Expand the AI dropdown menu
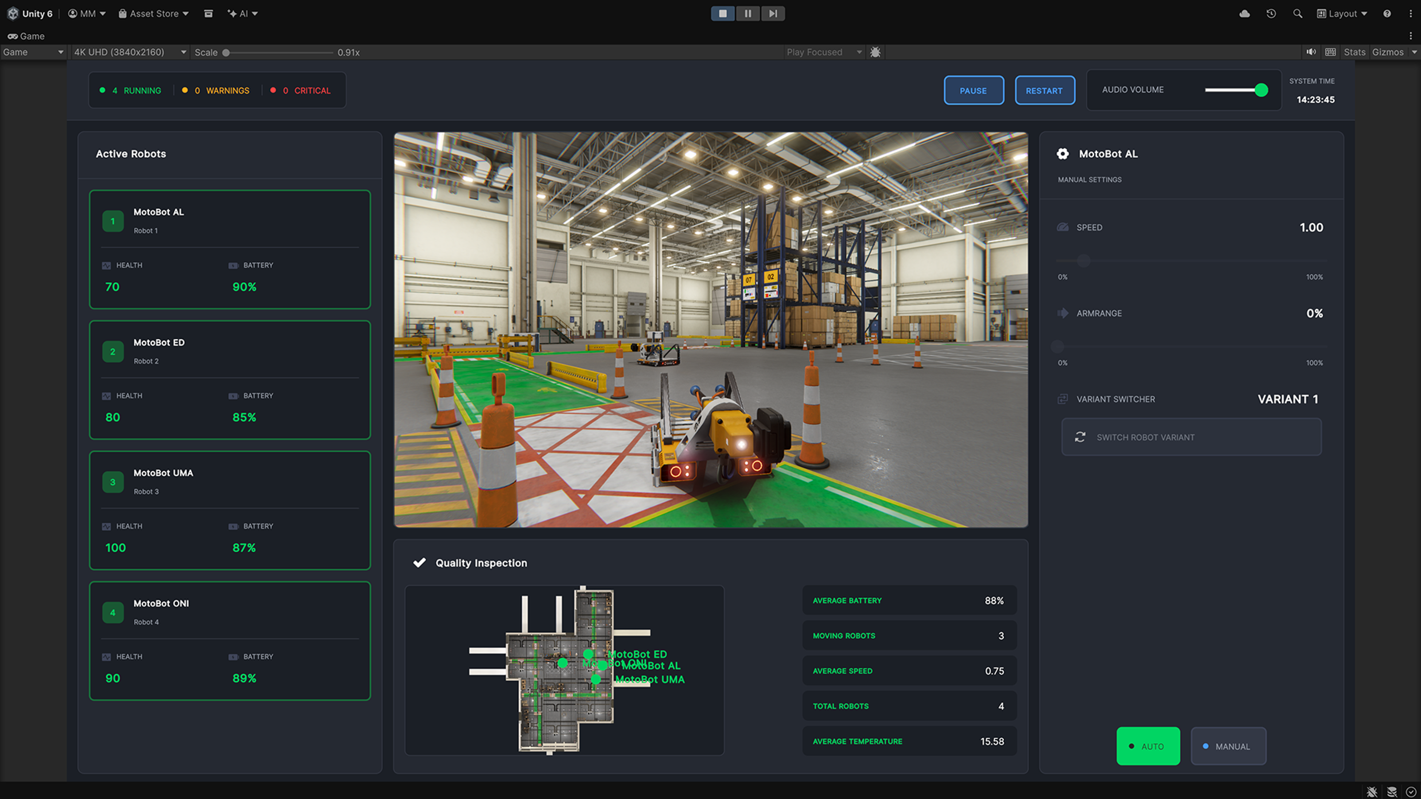 coord(242,13)
